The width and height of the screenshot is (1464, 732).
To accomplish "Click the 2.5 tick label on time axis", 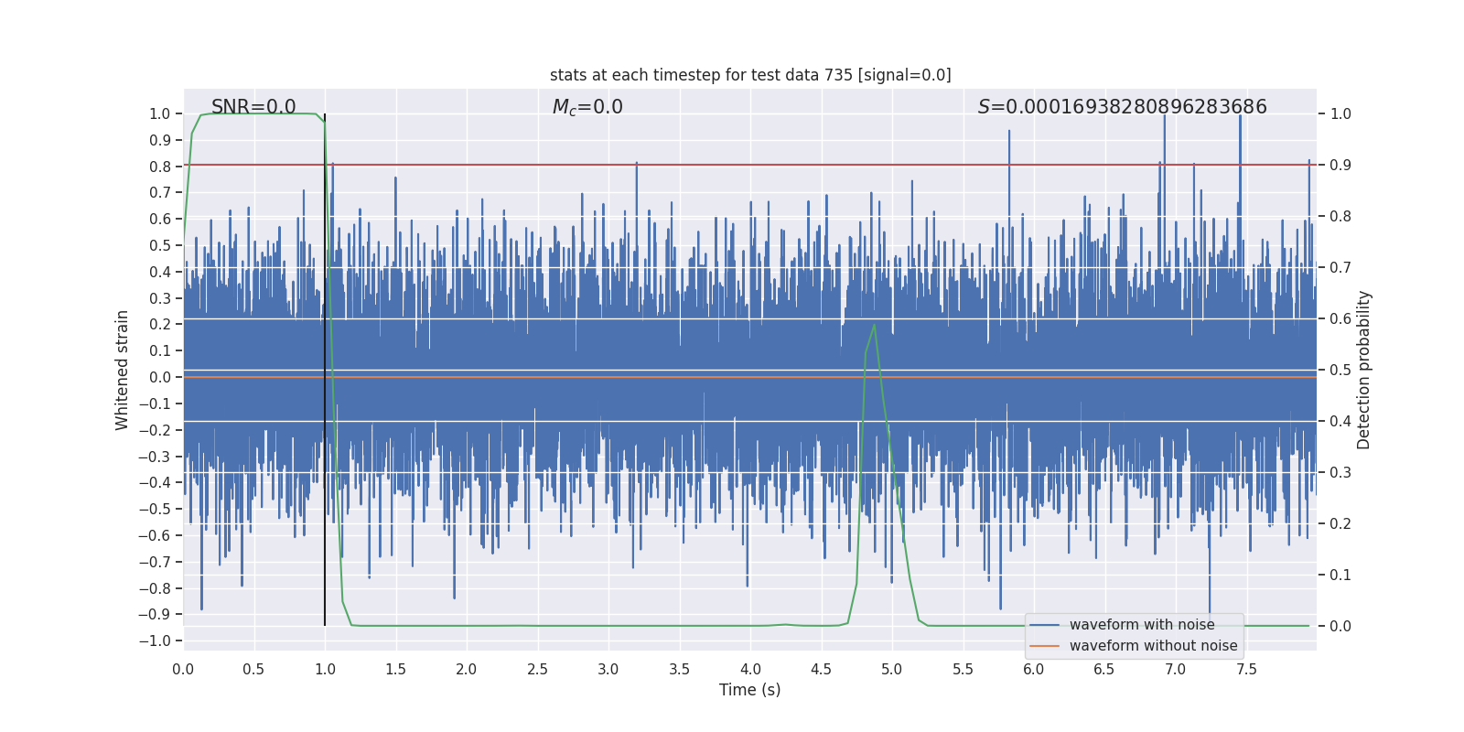I will pos(538,669).
